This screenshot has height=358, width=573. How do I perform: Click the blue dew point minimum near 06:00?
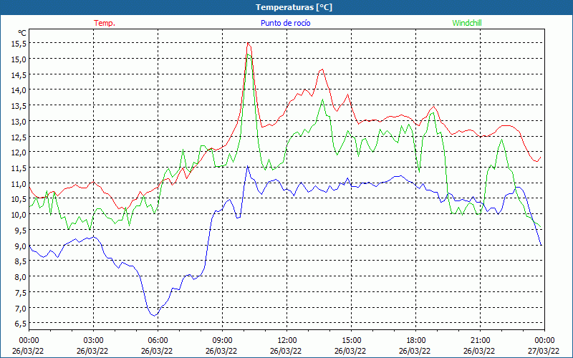click(x=155, y=315)
